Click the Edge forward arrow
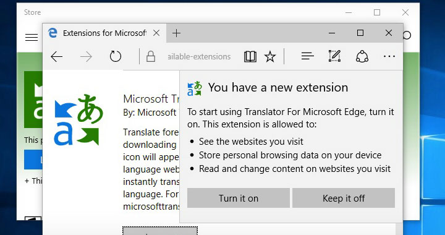Viewport: 445px width, 235px height. (x=86, y=57)
